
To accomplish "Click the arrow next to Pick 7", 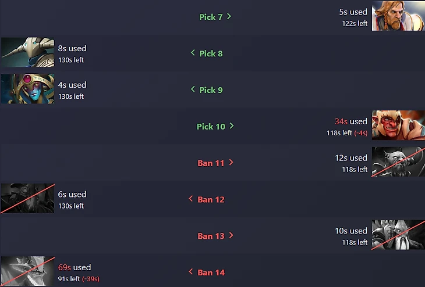I will (x=229, y=17).
